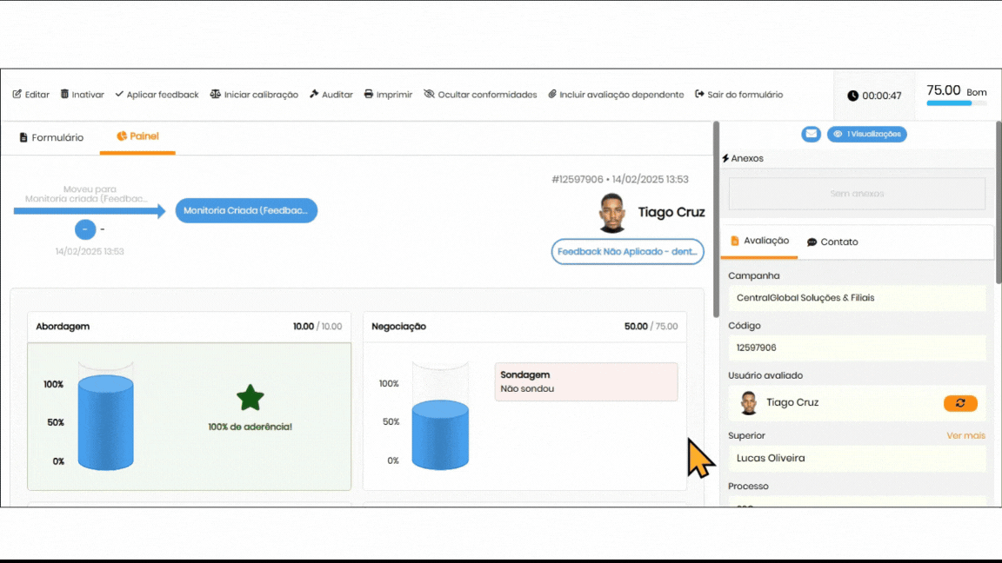Switch to the Formulário tab
The image size is (1002, 563).
point(51,137)
